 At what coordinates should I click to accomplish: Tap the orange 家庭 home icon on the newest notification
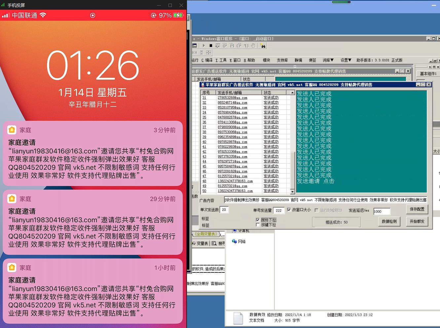click(x=12, y=130)
